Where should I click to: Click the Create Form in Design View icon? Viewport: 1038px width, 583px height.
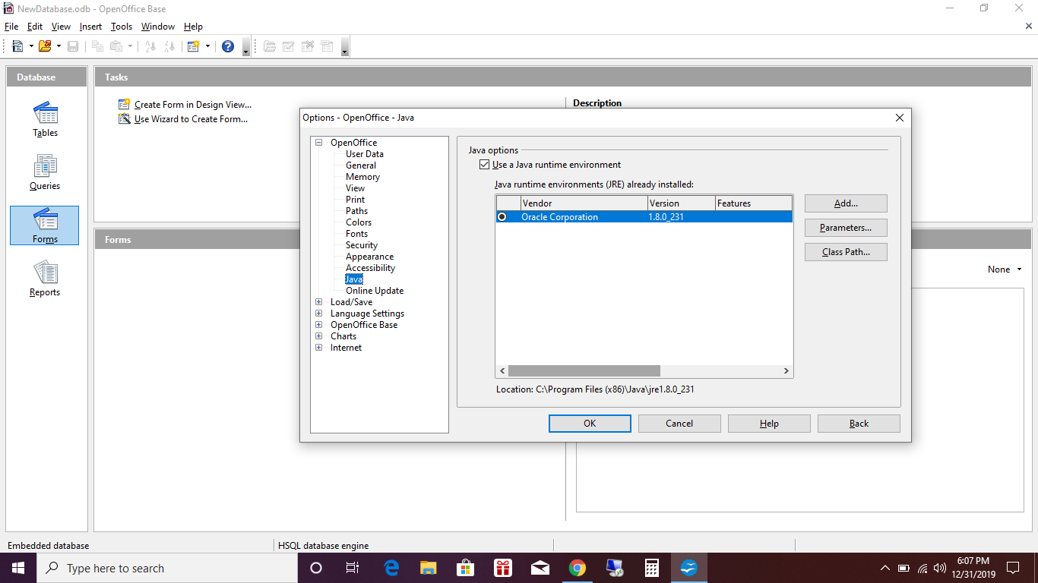point(125,105)
